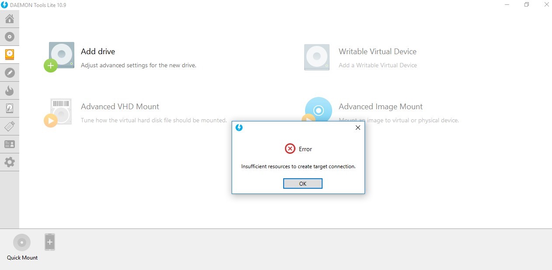Click the 'Add drive' title text
This screenshot has height=270, width=552.
[98, 52]
